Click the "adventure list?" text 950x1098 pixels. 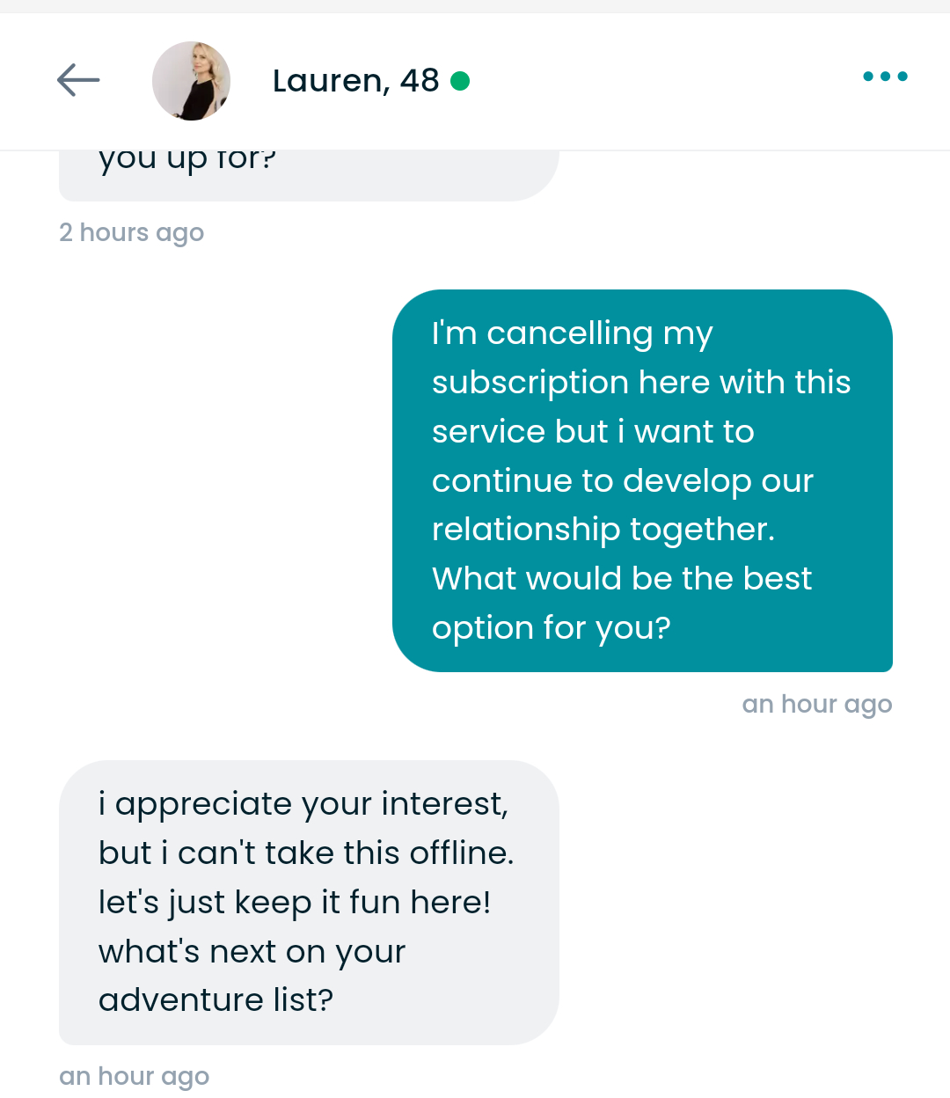click(216, 1000)
